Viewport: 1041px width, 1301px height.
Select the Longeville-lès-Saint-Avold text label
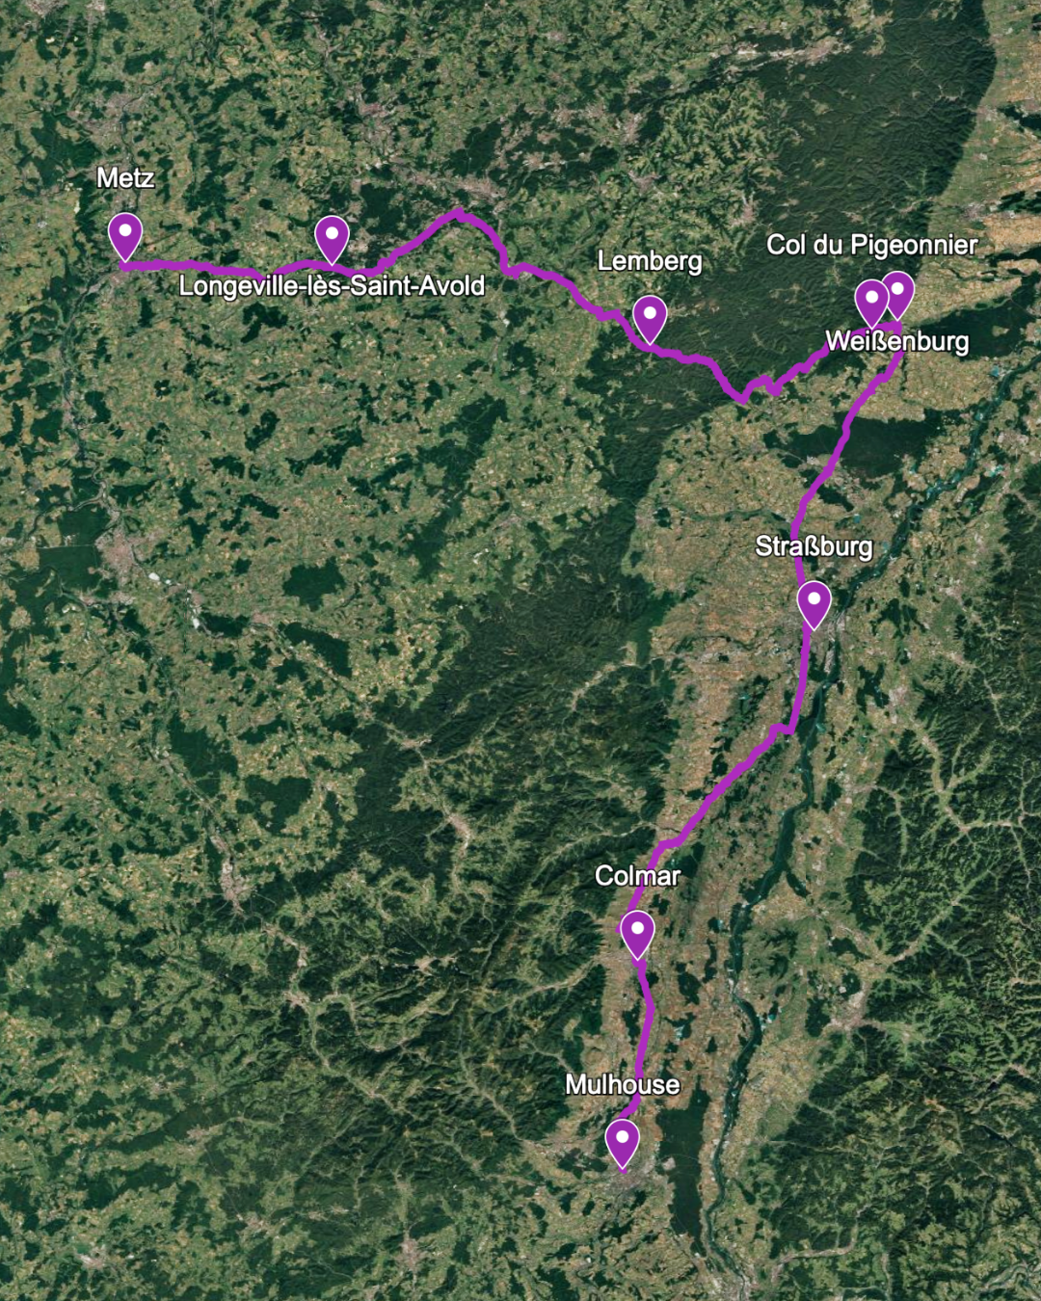pyautogui.click(x=332, y=286)
